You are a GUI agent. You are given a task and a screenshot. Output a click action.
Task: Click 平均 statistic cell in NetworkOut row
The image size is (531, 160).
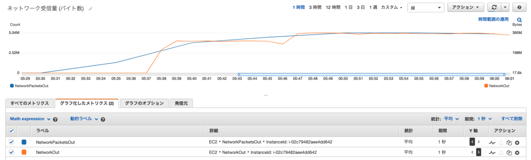click(x=408, y=152)
